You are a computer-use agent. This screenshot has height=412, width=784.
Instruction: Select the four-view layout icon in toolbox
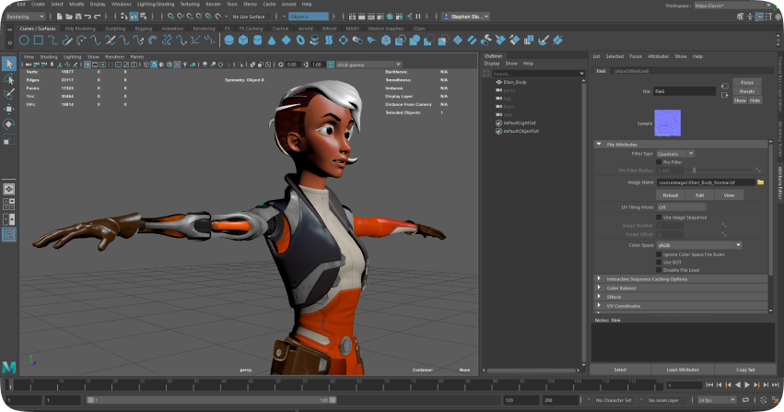[x=9, y=204]
